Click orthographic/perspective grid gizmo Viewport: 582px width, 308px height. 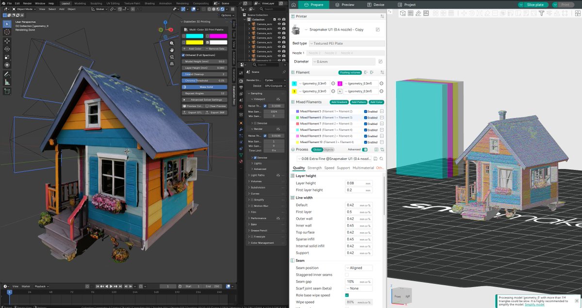(x=172, y=64)
